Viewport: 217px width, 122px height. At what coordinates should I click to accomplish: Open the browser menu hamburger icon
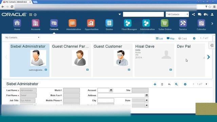214,7
